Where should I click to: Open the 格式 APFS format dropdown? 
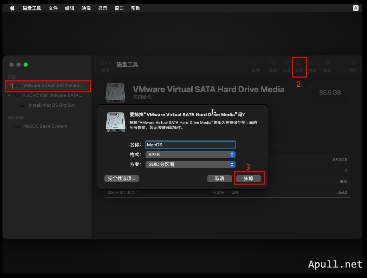(x=190, y=155)
